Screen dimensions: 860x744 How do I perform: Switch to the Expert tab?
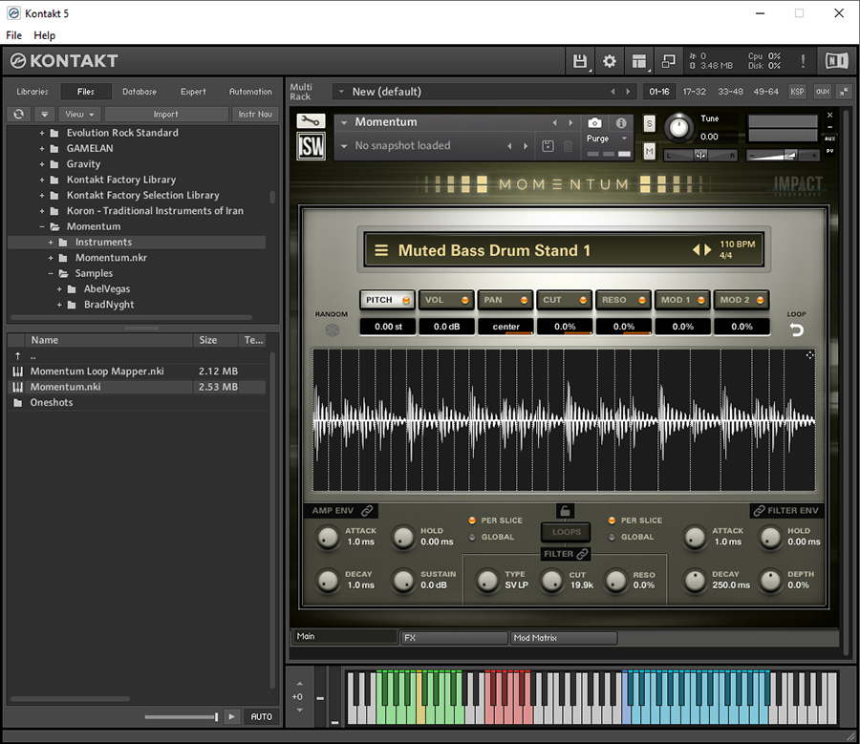tap(193, 92)
